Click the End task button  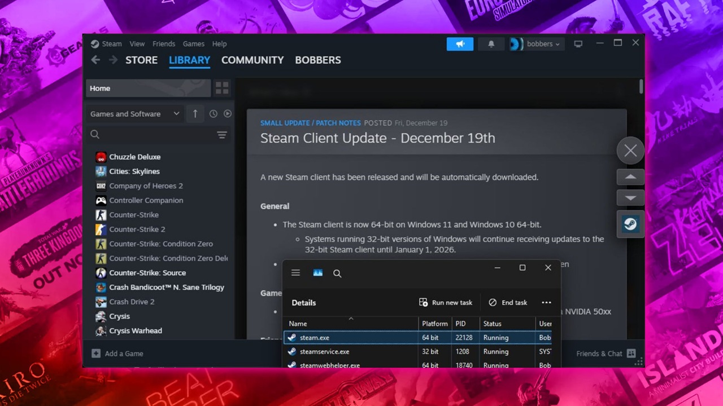(x=508, y=303)
